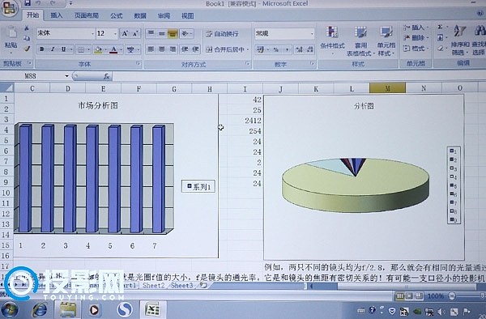Toggle Italic formatting button

53,49
